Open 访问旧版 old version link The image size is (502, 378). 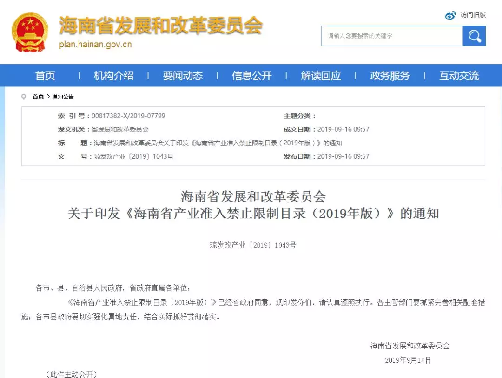[x=473, y=15]
